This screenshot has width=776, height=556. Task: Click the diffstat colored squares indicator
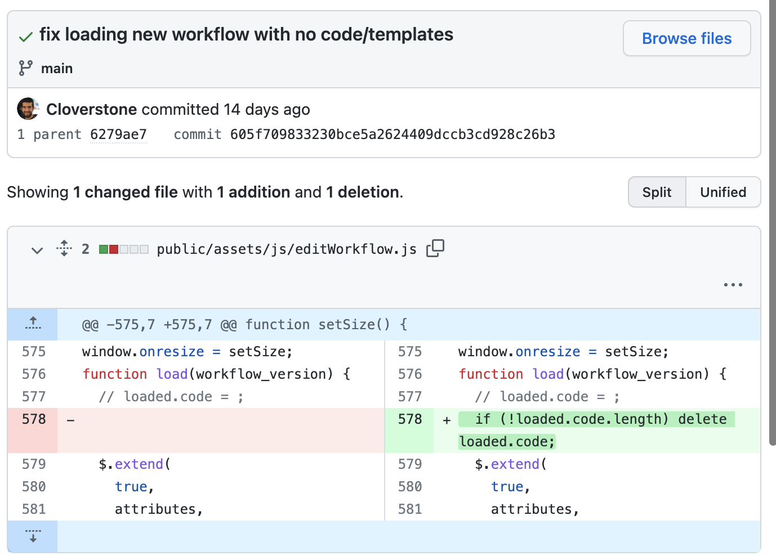pos(123,249)
